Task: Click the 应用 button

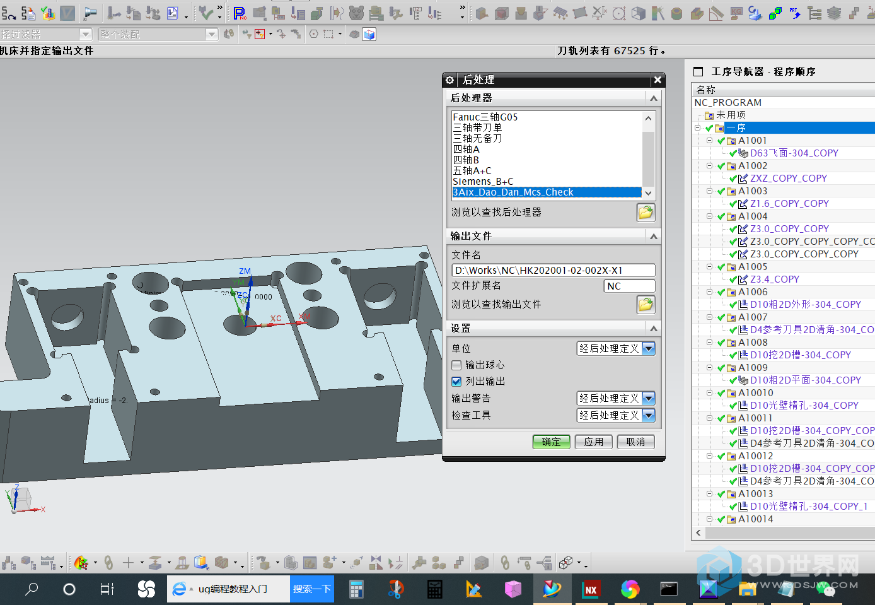Action: tap(593, 442)
